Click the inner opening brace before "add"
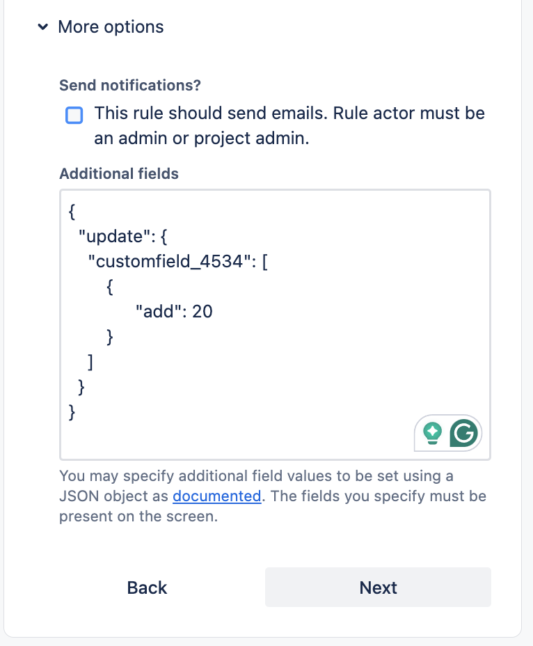Viewport: 533px width, 646px height. (x=109, y=287)
